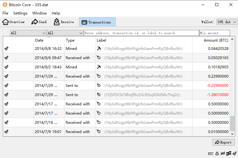The height and width of the screenshot is (158, 238).
Task: Click the sent icon on the -1.28010000 row
Action: tap(99, 95)
